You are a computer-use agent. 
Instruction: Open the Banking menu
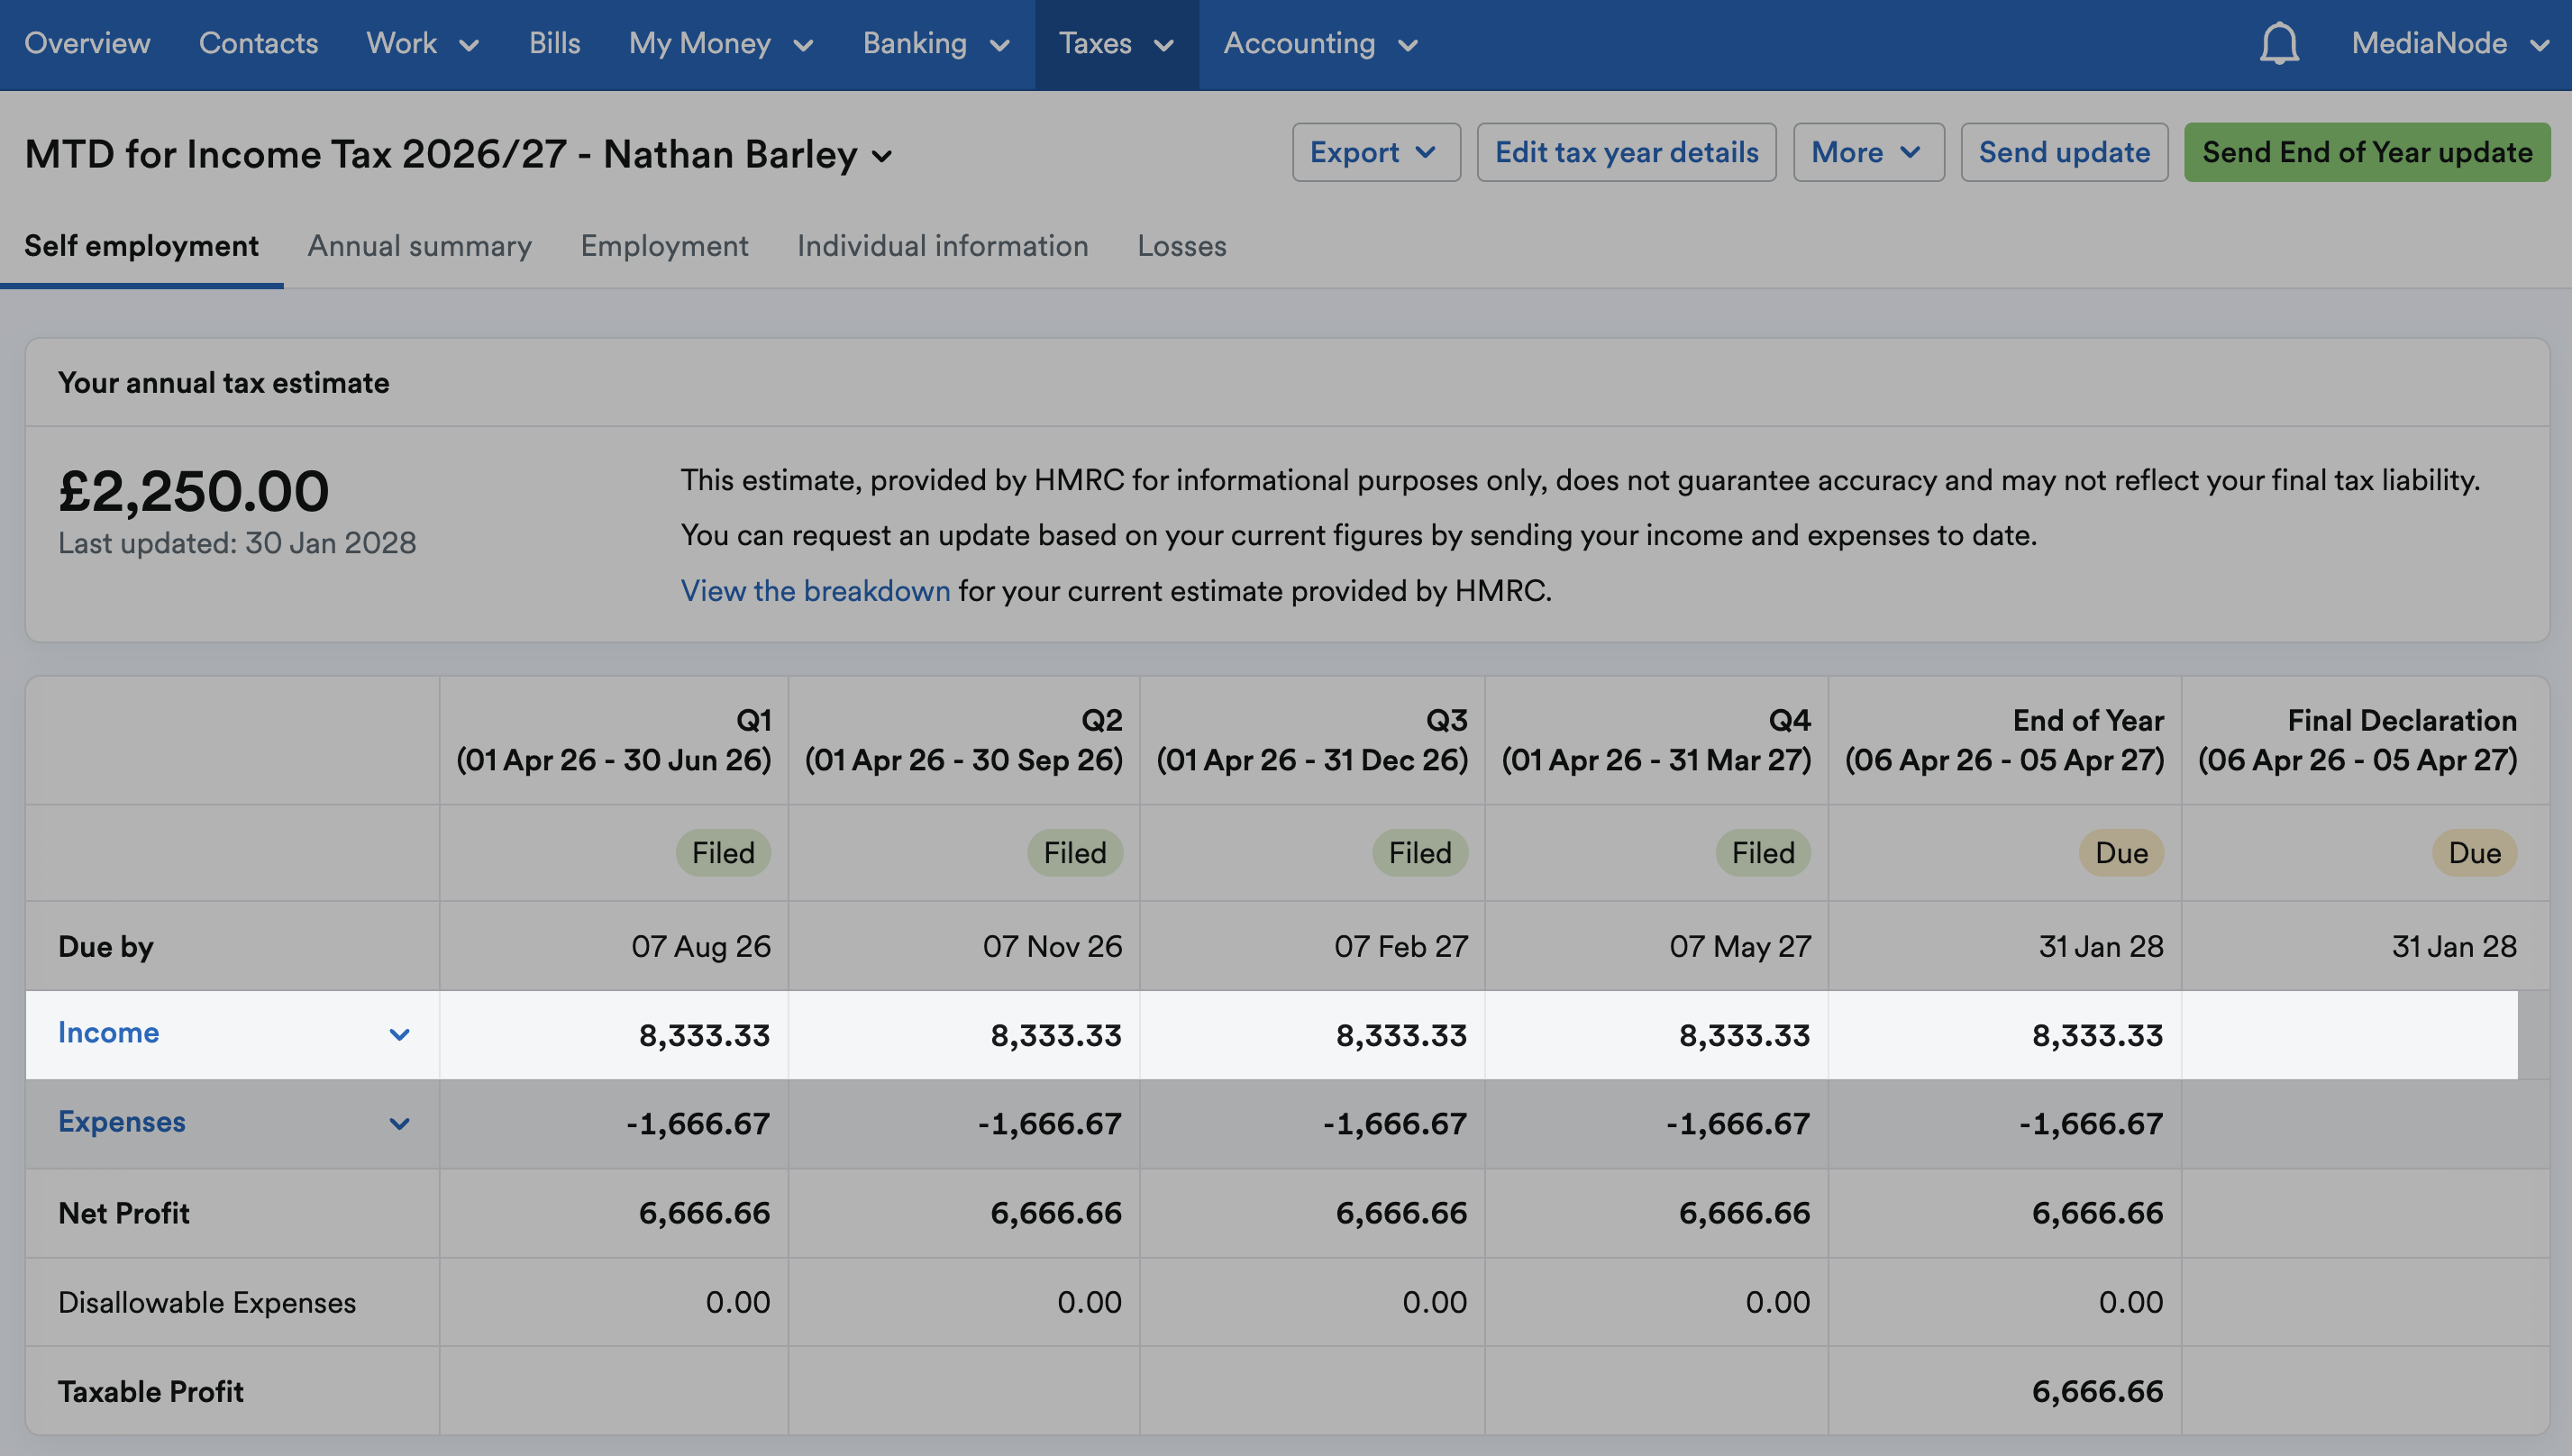point(936,44)
